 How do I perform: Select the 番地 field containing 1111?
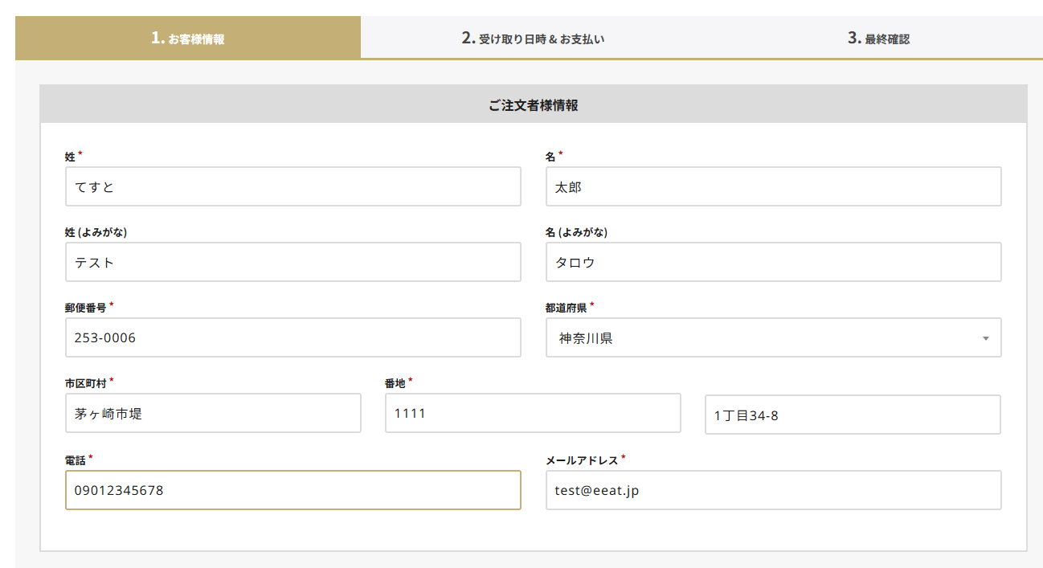click(533, 414)
